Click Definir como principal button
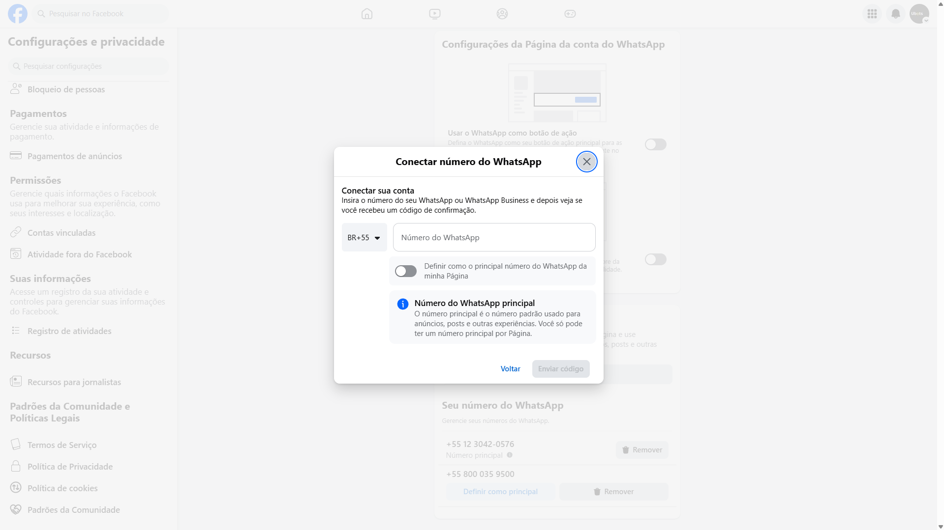The width and height of the screenshot is (944, 530). (x=500, y=492)
